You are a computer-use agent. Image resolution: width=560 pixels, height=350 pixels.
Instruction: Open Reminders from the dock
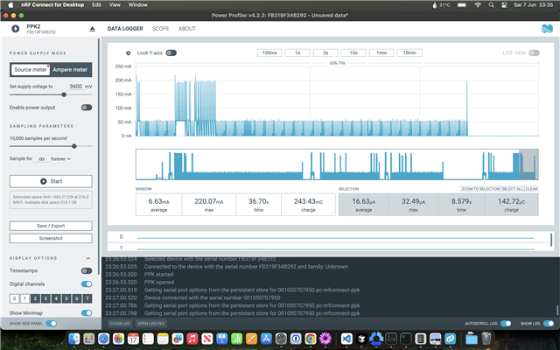[x=148, y=339]
